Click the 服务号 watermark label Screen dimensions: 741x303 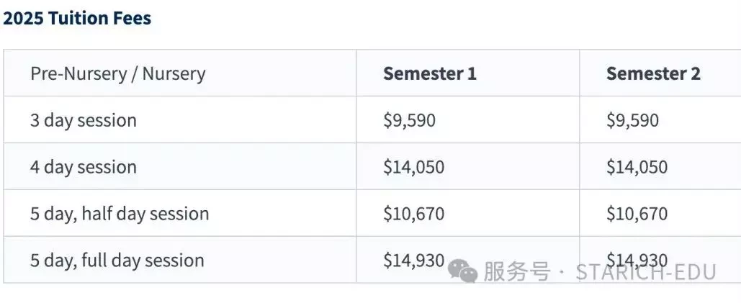(x=516, y=272)
